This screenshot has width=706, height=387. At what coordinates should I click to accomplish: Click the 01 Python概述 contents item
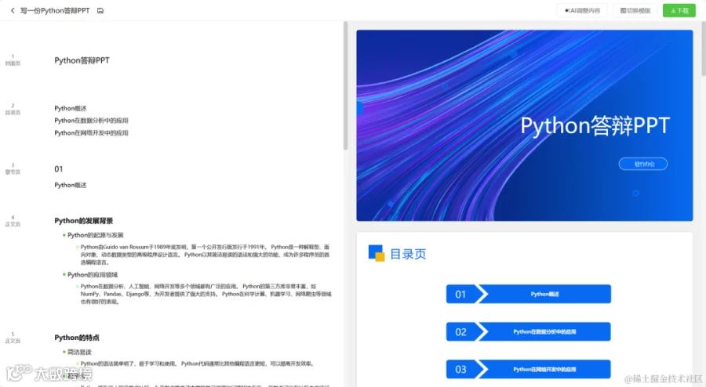tap(529, 294)
